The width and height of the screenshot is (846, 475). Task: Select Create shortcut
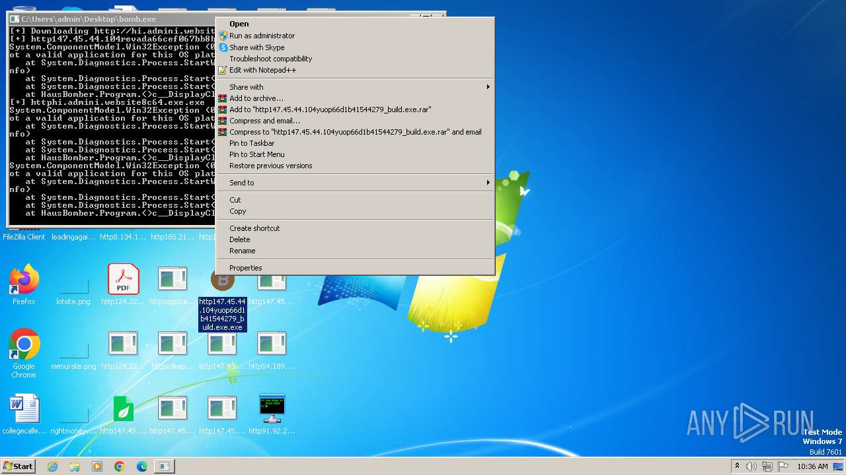click(x=355, y=228)
